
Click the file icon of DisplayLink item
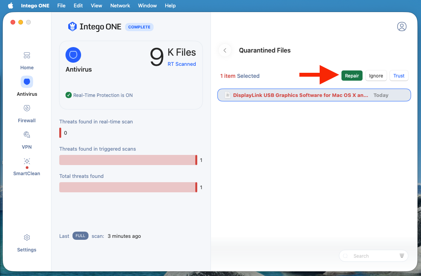tap(227, 95)
